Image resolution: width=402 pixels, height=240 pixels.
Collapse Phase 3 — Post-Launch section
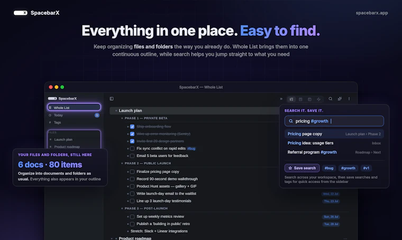(x=122, y=208)
